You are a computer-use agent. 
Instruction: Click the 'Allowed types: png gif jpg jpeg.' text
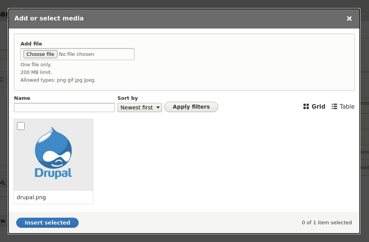tap(58, 80)
